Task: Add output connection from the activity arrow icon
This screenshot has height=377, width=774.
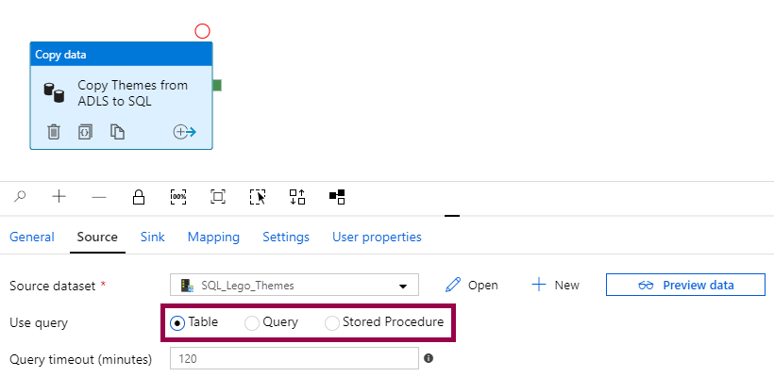Action: click(x=184, y=132)
